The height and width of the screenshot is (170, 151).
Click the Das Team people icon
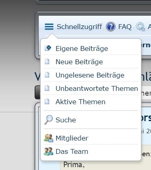48,151
